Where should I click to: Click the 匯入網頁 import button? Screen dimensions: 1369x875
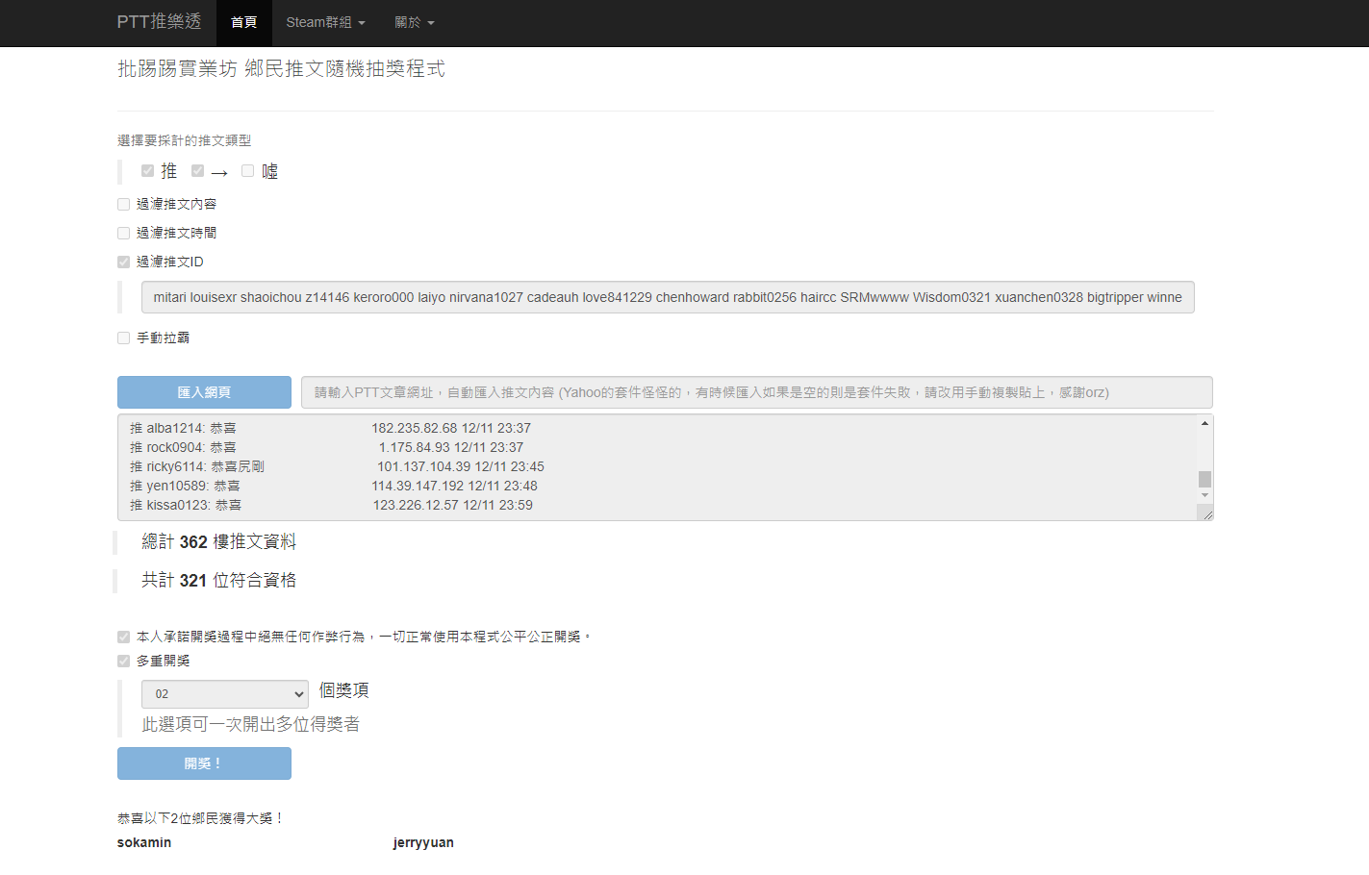(204, 392)
